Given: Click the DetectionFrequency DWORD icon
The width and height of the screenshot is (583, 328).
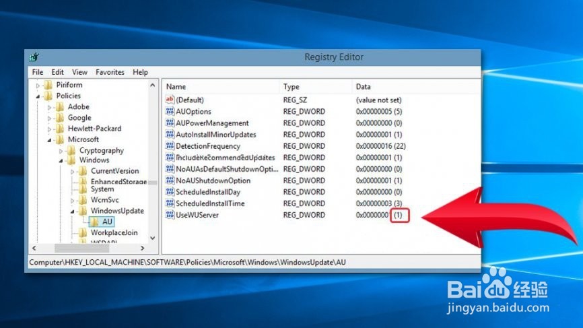Looking at the screenshot, I should (x=170, y=145).
